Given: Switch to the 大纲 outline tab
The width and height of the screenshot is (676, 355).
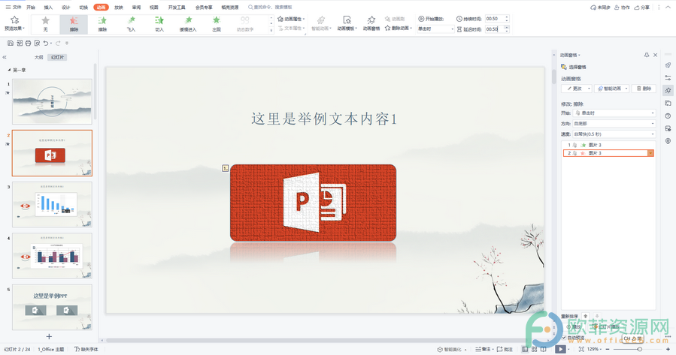Looking at the screenshot, I should 39,57.
